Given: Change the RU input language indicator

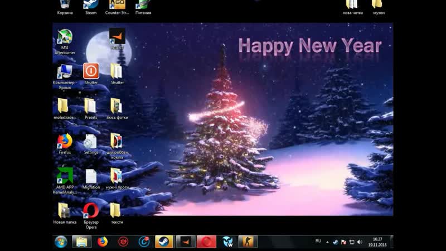Looking at the screenshot, I should pos(318,241).
